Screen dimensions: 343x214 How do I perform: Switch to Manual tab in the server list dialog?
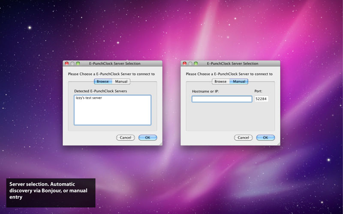[121, 81]
